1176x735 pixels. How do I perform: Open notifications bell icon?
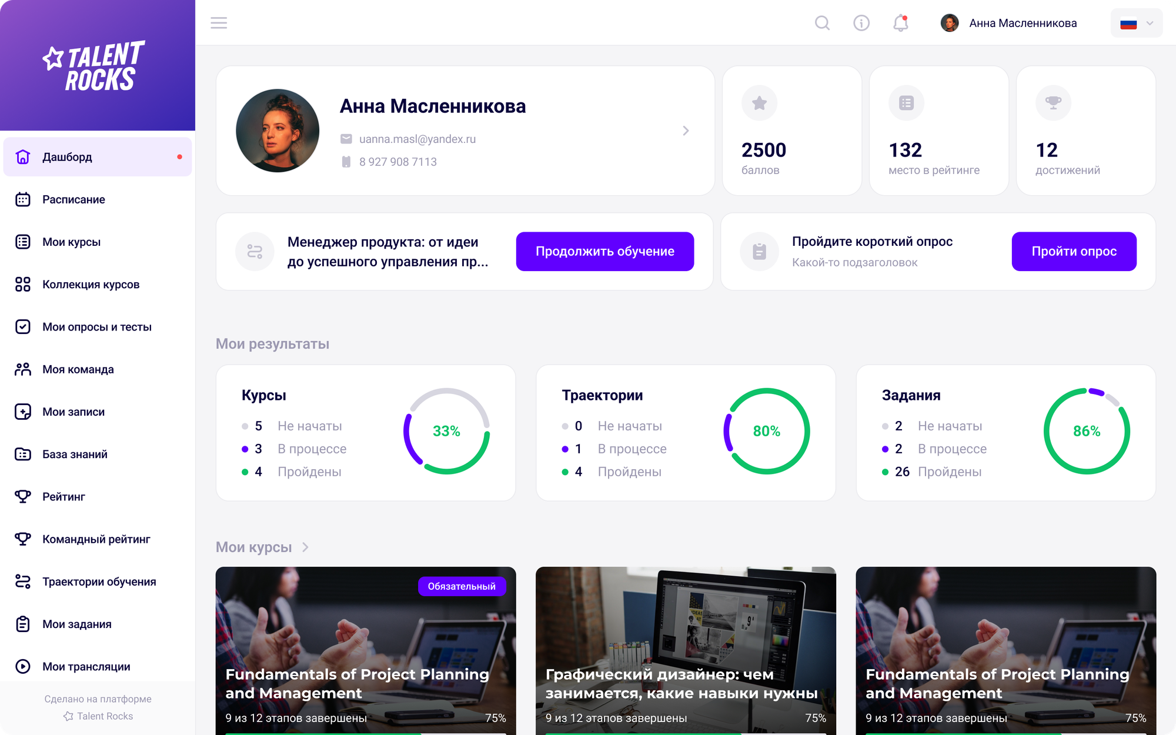click(x=900, y=23)
